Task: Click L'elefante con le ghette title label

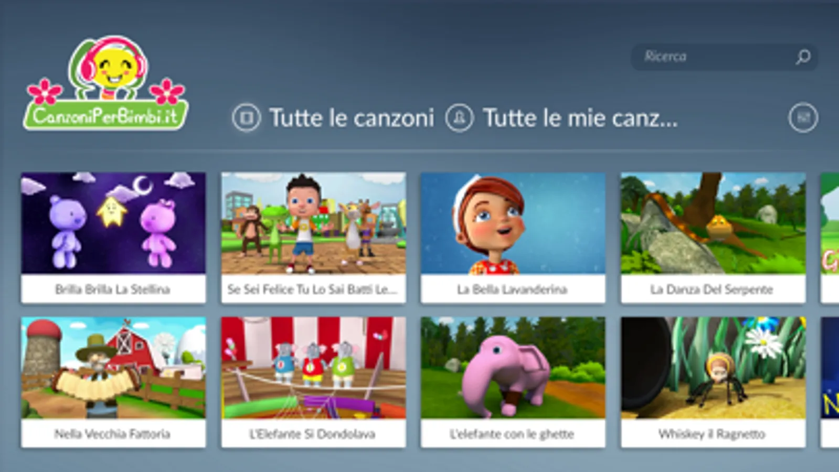Action: [512, 434]
